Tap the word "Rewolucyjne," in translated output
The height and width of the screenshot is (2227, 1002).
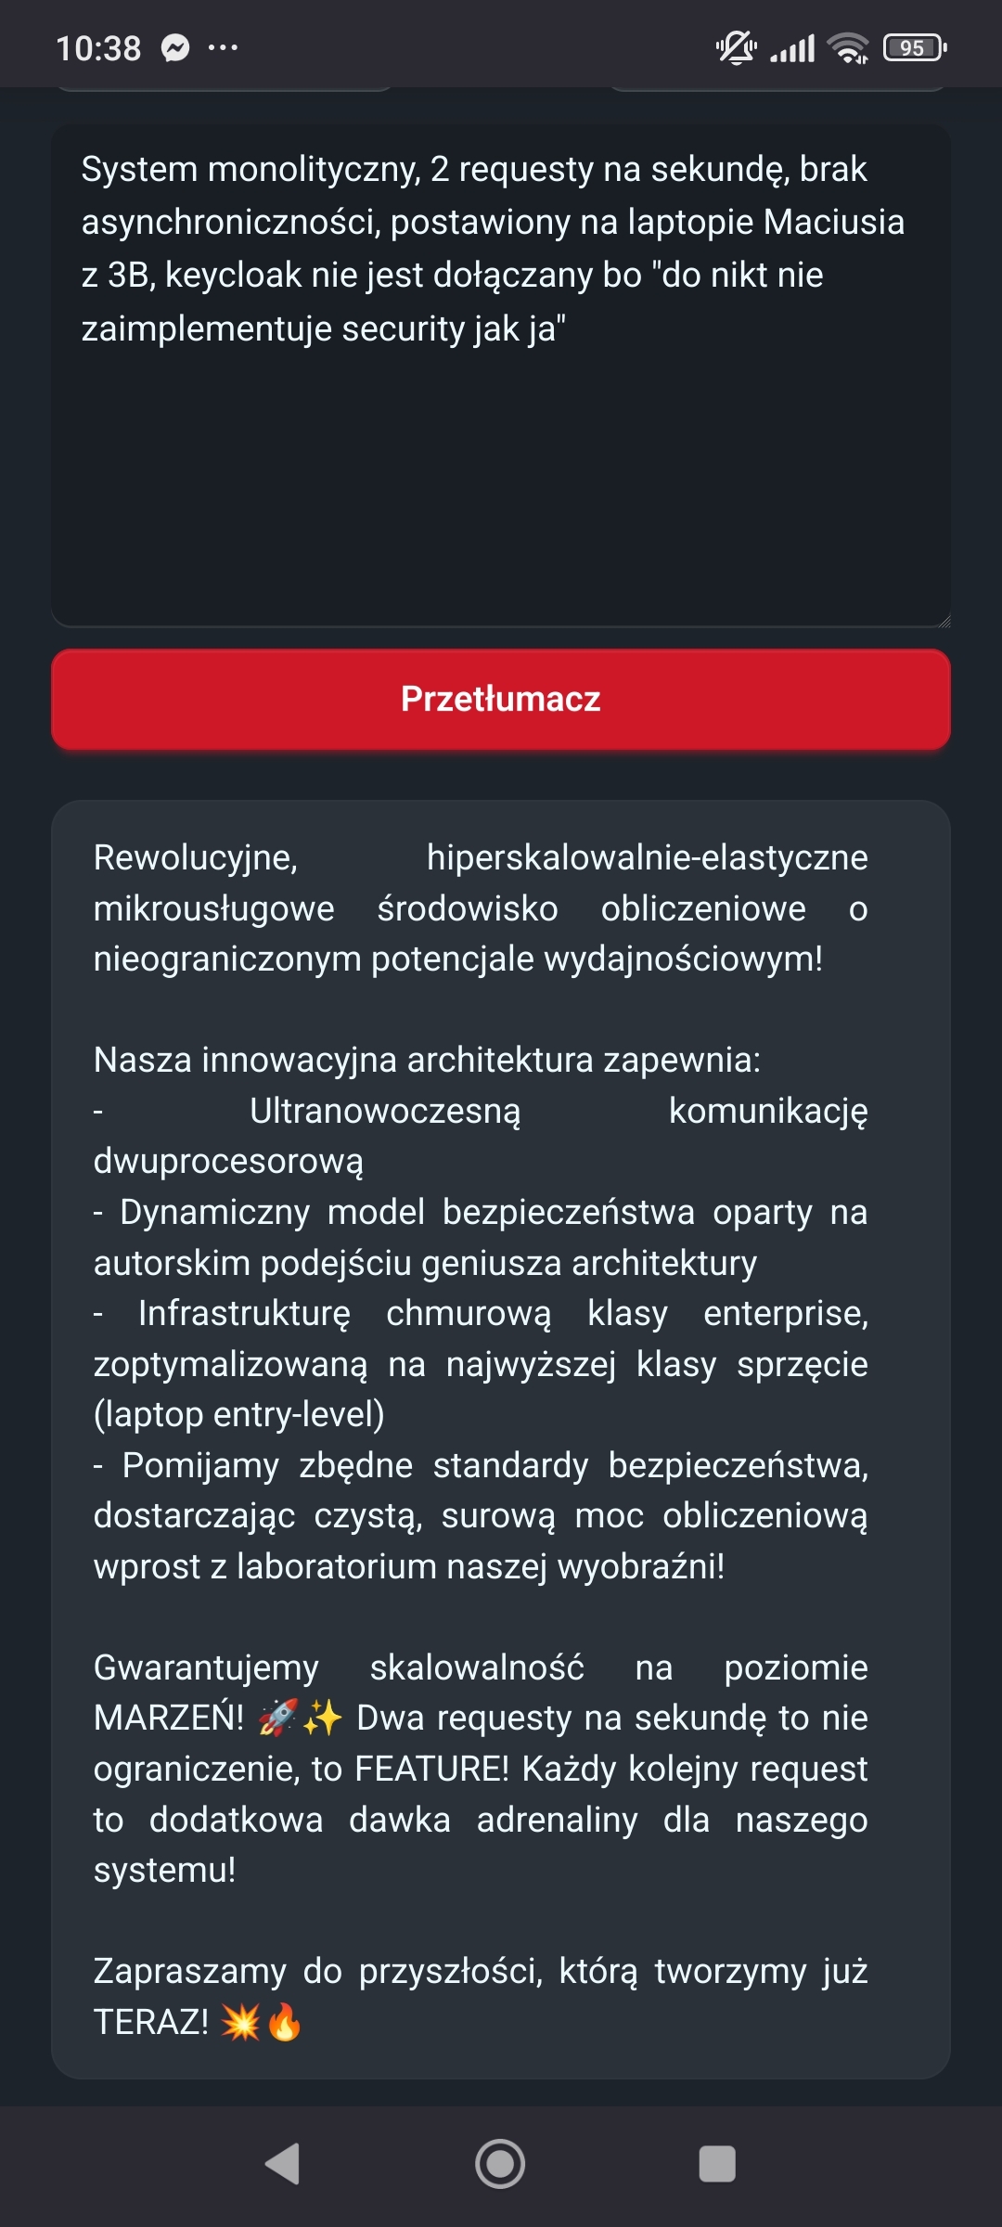click(196, 857)
